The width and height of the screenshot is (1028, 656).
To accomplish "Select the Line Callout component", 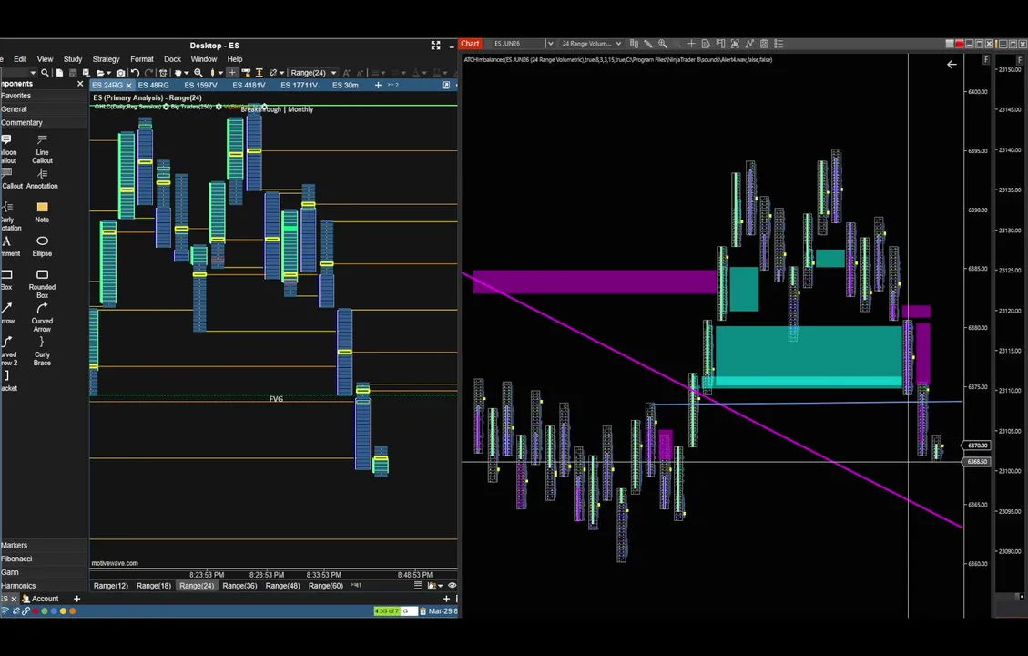I will coord(42,149).
